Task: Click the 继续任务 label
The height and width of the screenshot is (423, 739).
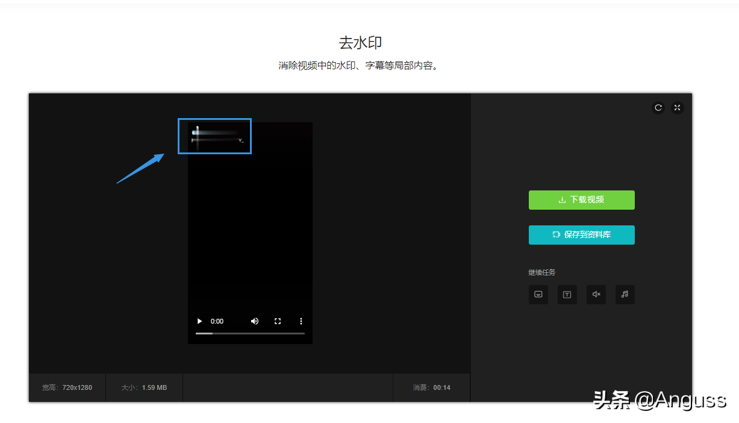Action: click(542, 272)
